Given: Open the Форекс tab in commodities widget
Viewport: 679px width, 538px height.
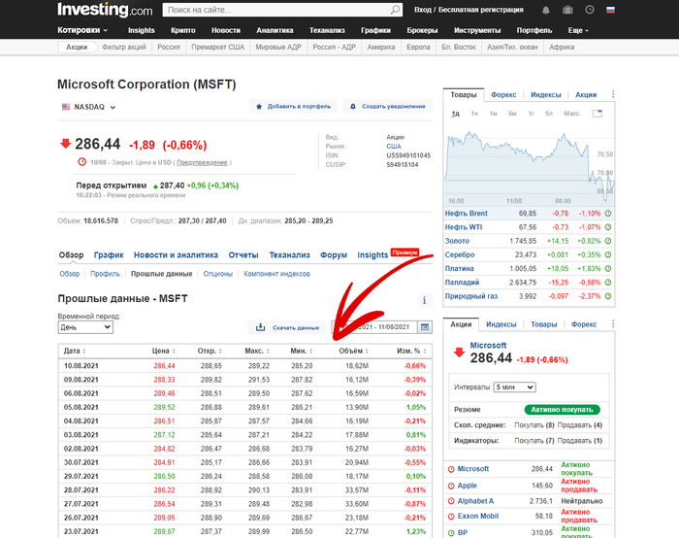Looking at the screenshot, I should [x=503, y=95].
